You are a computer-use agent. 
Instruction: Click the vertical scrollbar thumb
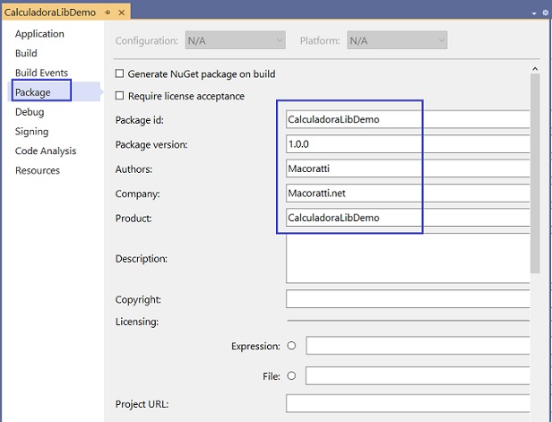click(x=535, y=173)
